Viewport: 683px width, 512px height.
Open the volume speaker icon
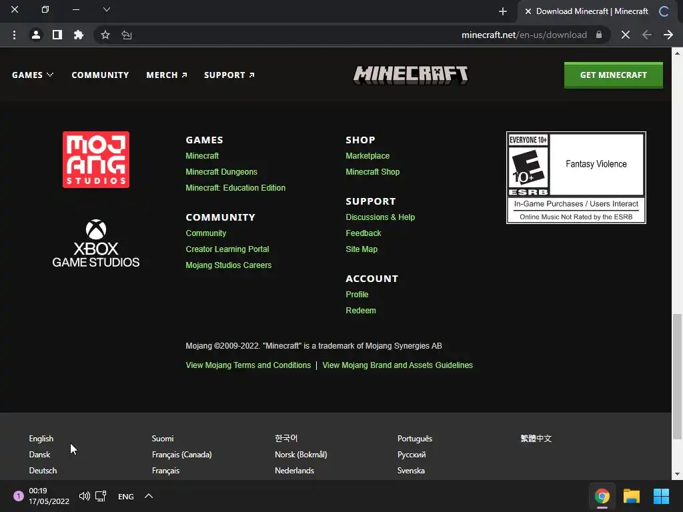click(x=85, y=496)
